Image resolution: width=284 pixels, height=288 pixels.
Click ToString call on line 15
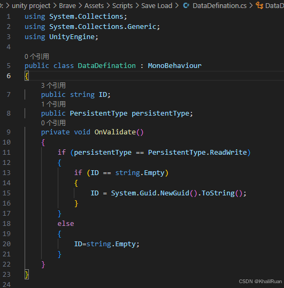tap(218, 193)
